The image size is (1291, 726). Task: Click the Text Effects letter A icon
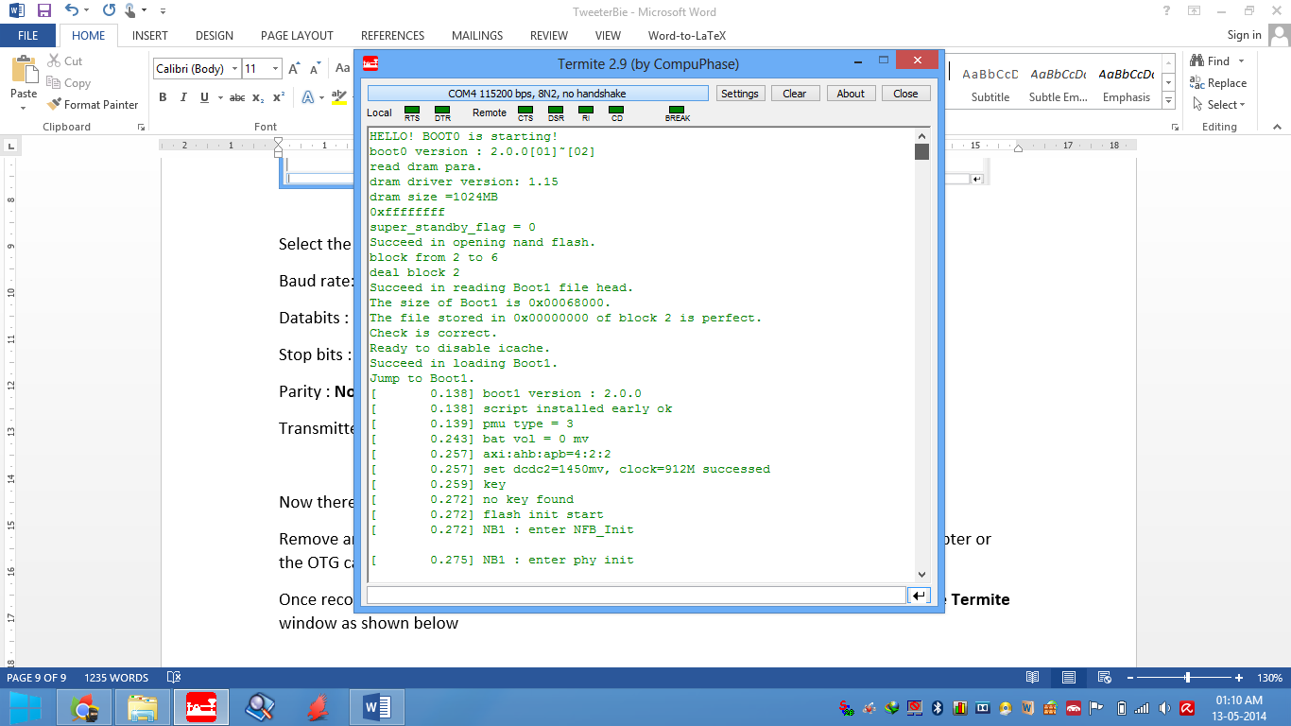308,97
